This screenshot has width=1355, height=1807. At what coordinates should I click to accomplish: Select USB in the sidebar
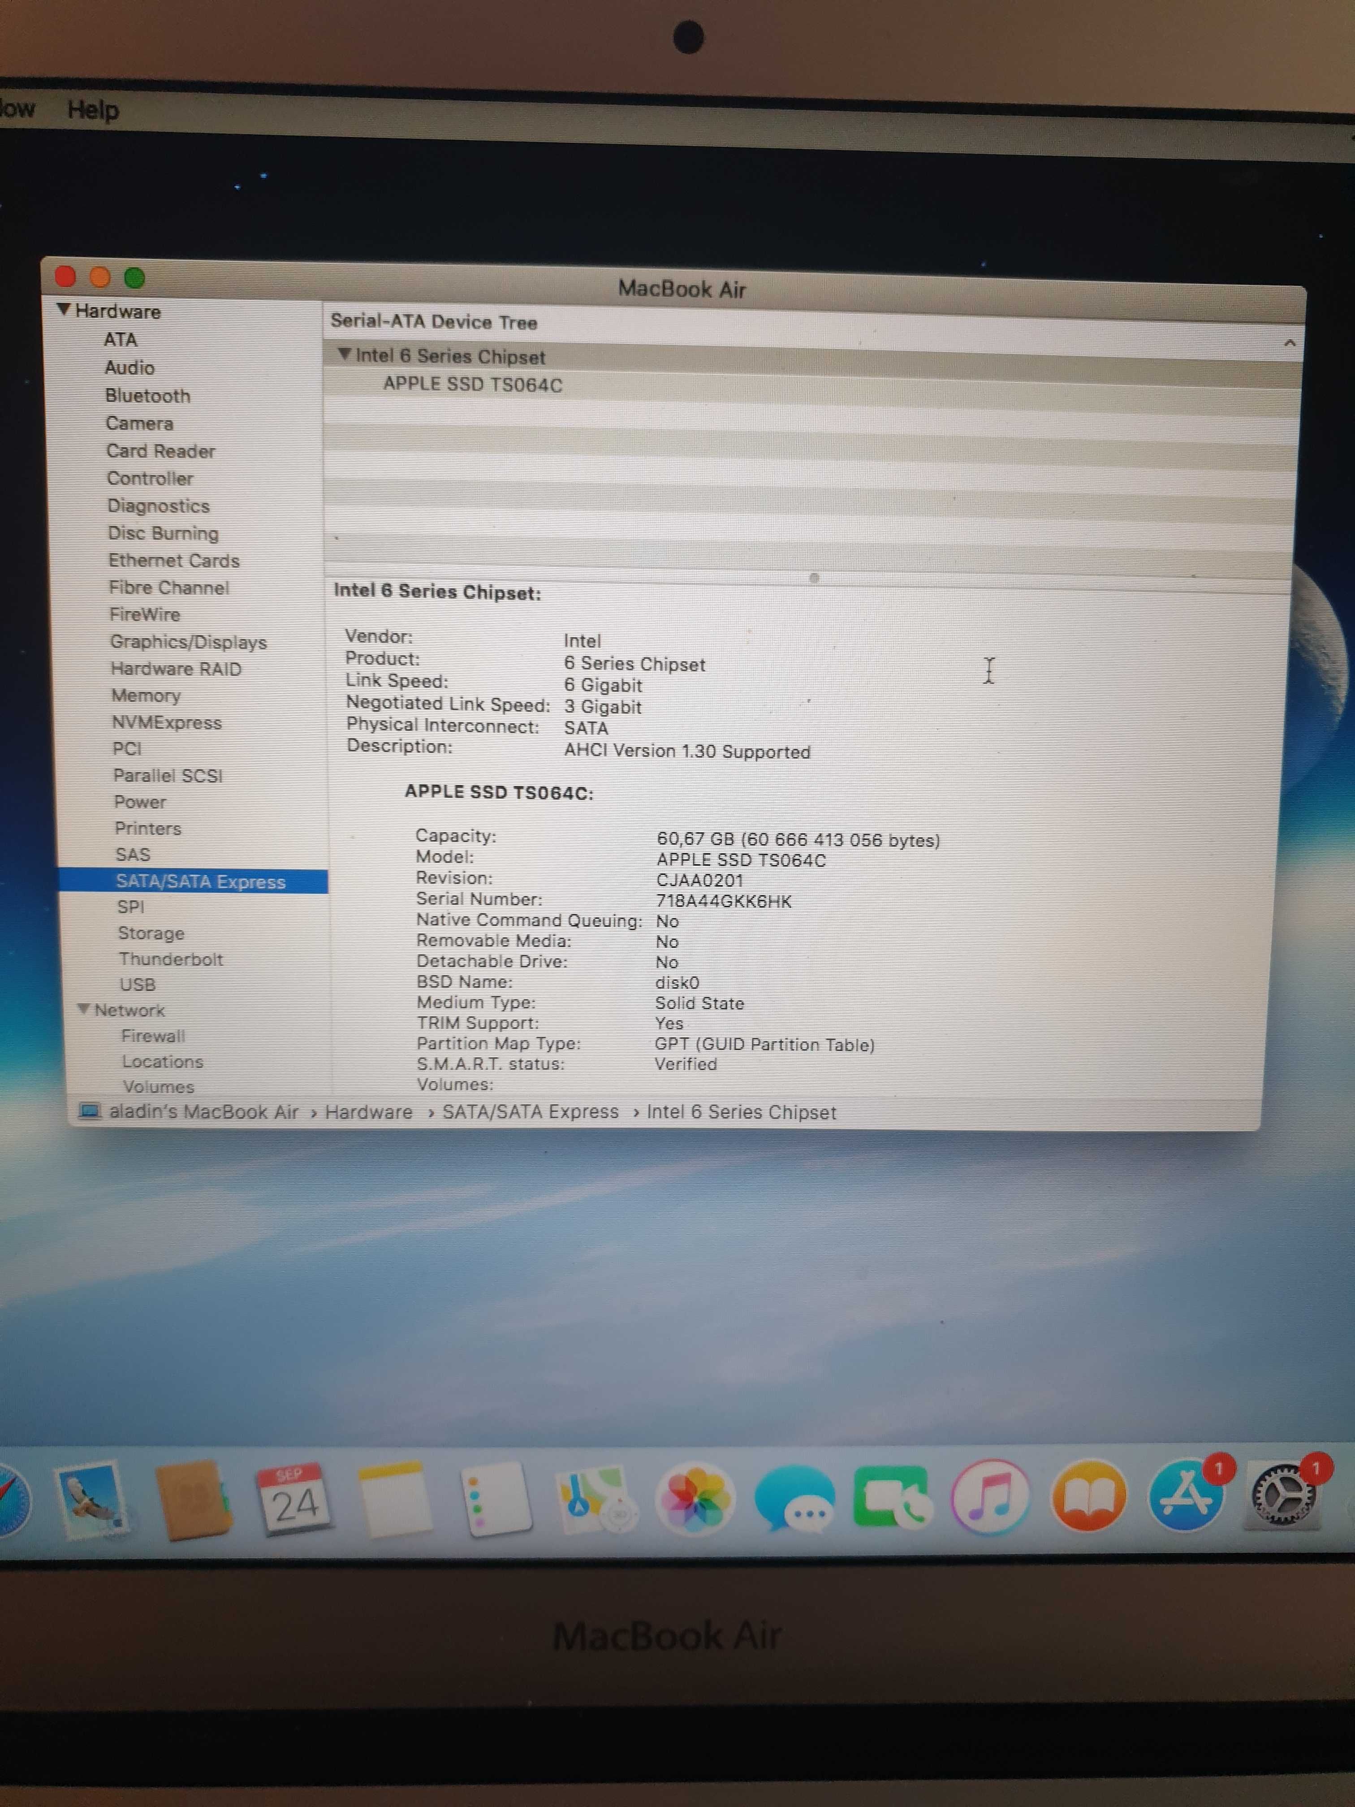coord(137,984)
